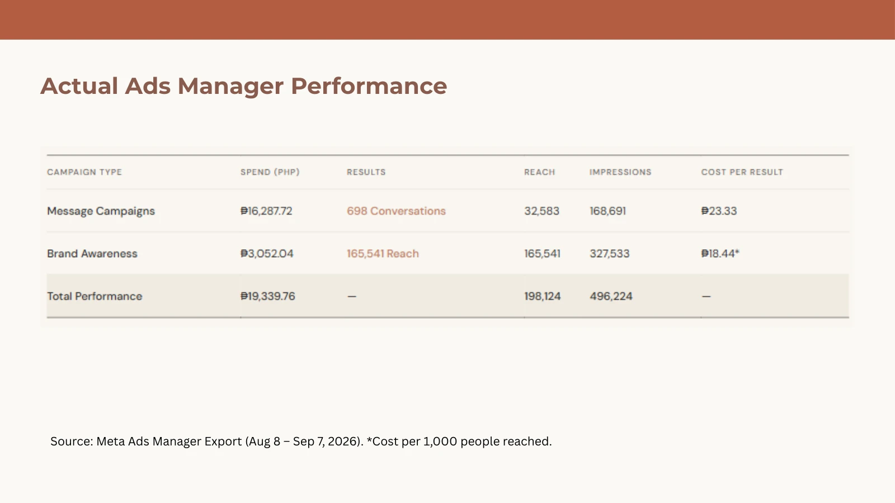Select the 496,224 total impressions cell
Viewport: 895px width, 503px height.
(611, 296)
